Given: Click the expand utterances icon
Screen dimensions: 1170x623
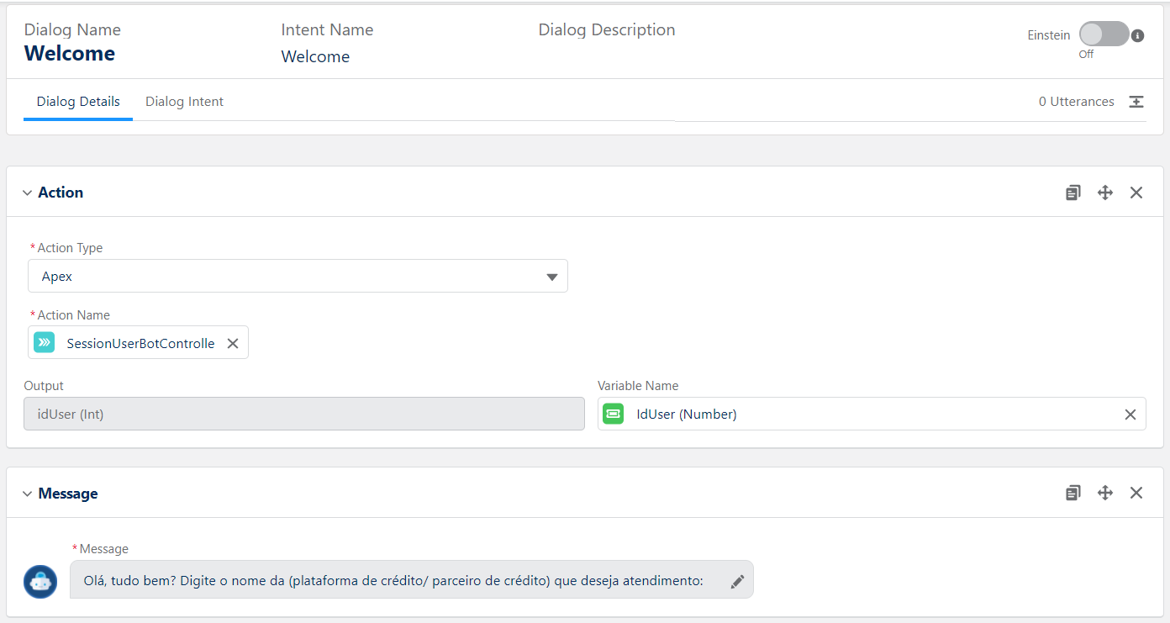Looking at the screenshot, I should click(1136, 102).
